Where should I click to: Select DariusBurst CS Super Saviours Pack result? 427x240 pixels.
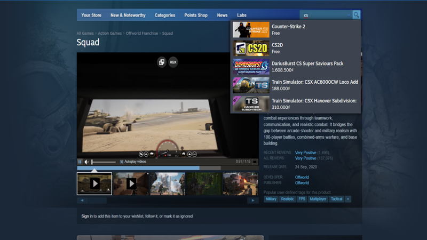(x=296, y=67)
